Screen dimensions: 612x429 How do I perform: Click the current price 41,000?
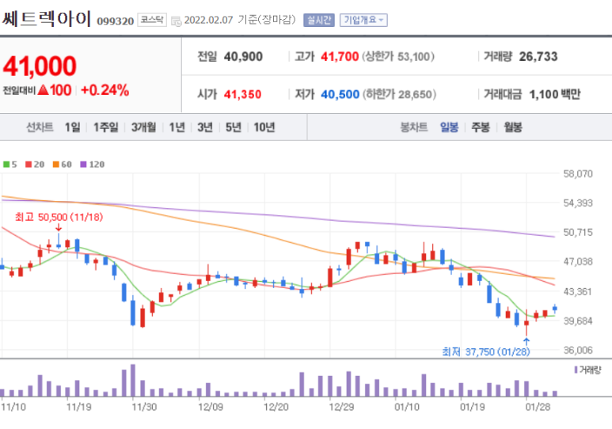click(x=40, y=66)
